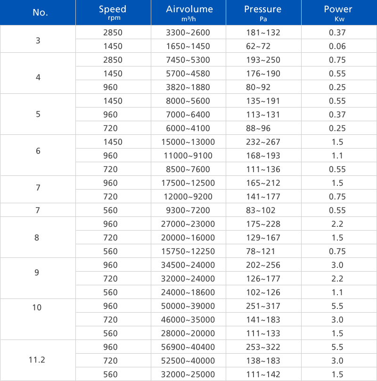Click the pressure cell 253~322

click(263, 348)
